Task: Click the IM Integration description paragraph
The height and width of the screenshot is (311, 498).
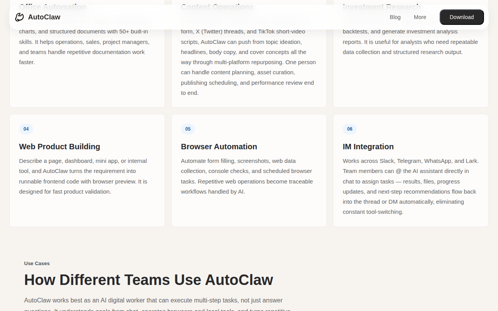Action: click(x=411, y=186)
